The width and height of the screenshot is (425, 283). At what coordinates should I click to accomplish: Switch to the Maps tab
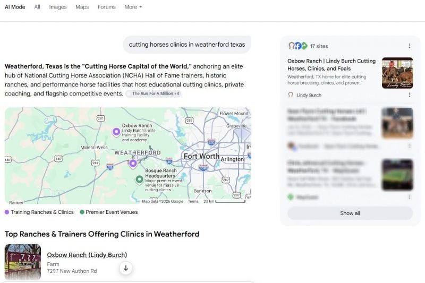point(82,7)
